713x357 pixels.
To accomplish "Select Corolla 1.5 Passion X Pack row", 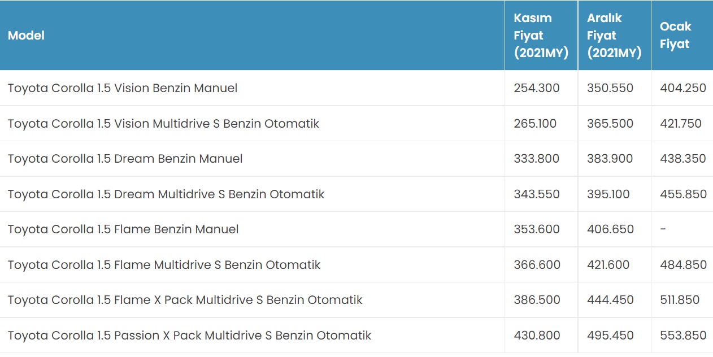I will tap(189, 336).
